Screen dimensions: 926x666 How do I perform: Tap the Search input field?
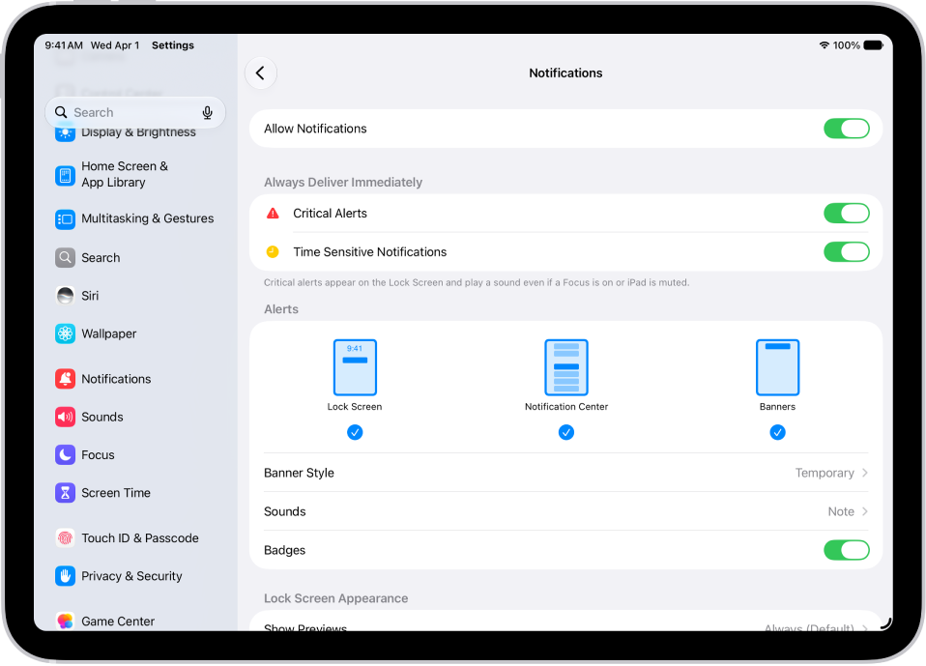pyautogui.click(x=135, y=113)
